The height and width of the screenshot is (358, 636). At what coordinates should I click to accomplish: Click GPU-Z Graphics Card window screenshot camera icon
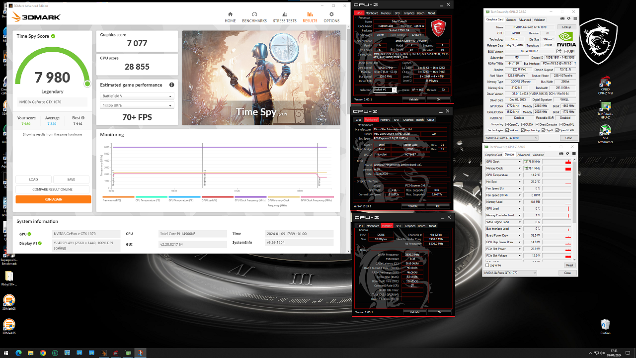(x=561, y=19)
